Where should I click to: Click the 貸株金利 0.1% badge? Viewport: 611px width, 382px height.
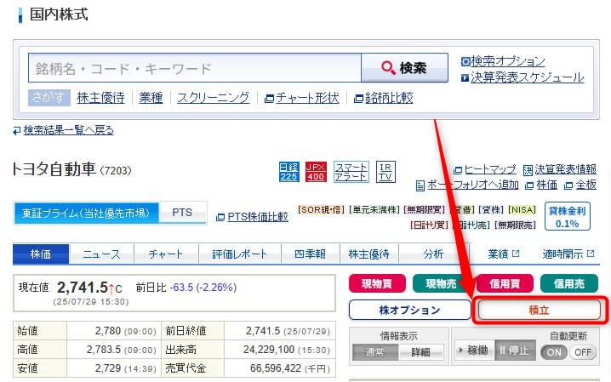coord(568,216)
